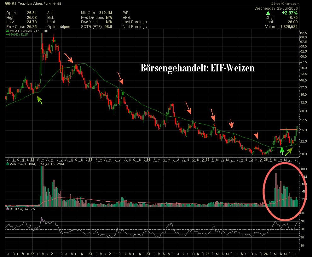The width and height of the screenshot is (312, 257).
Task: Click the Prev Close value 25.25
Action: pos(32,27)
